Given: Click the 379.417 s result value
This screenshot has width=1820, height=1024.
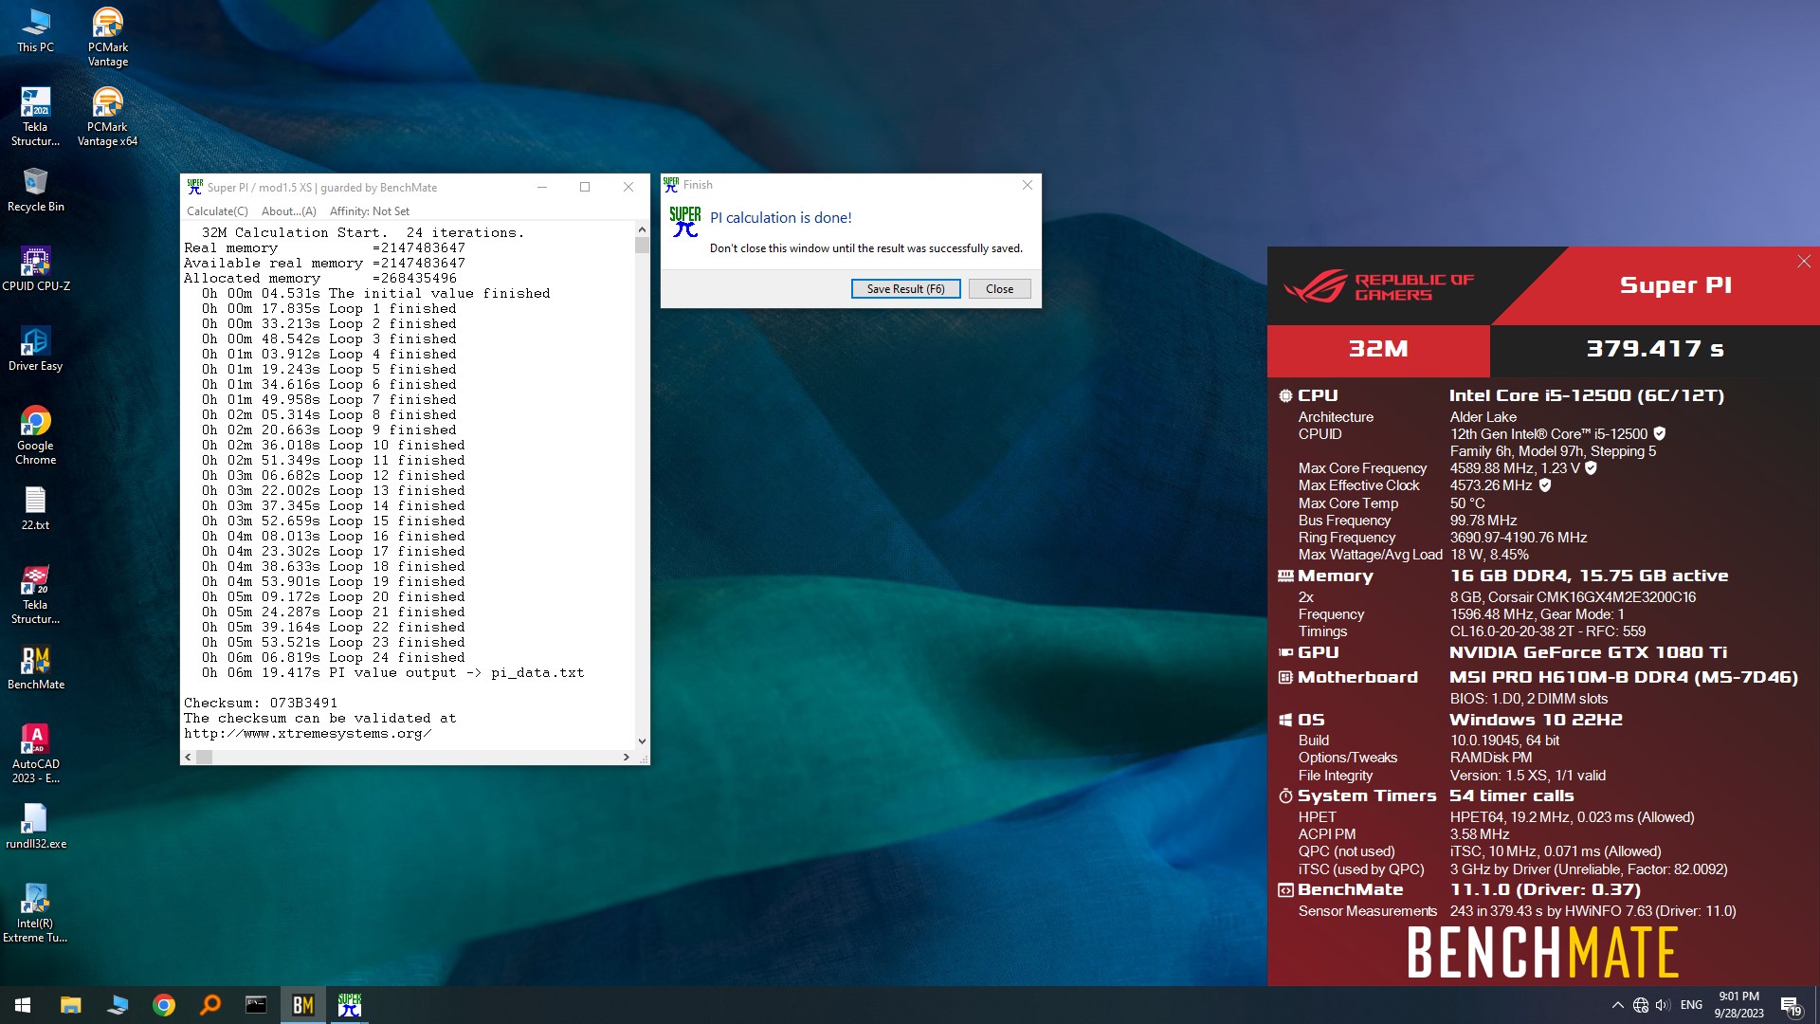Looking at the screenshot, I should pos(1655,349).
